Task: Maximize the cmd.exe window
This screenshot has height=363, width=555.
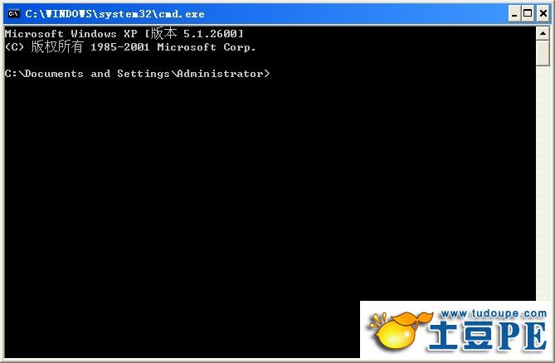Action: 528,14
